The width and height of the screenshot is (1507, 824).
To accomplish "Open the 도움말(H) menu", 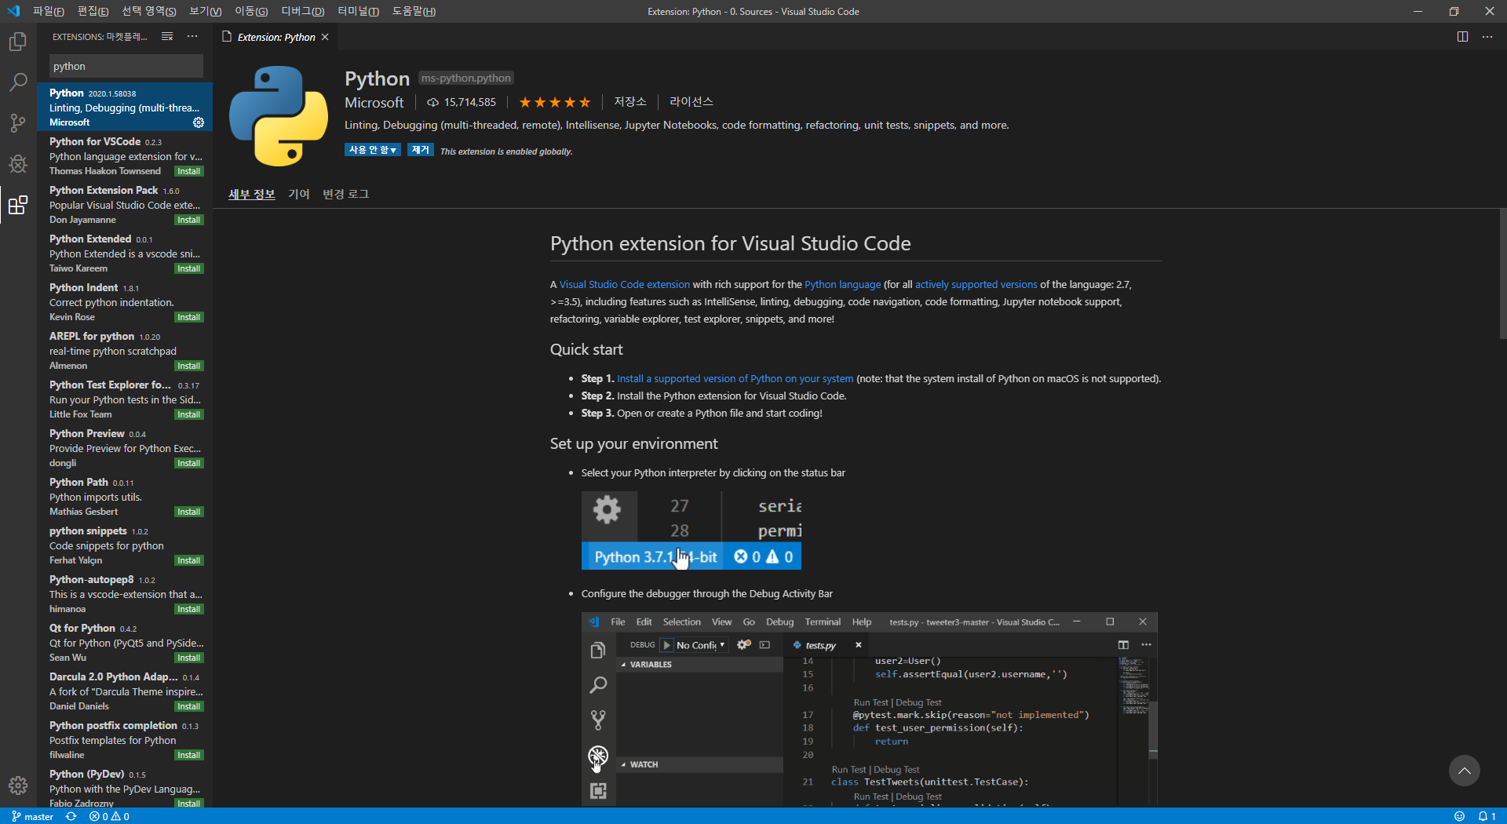I will pos(414,11).
